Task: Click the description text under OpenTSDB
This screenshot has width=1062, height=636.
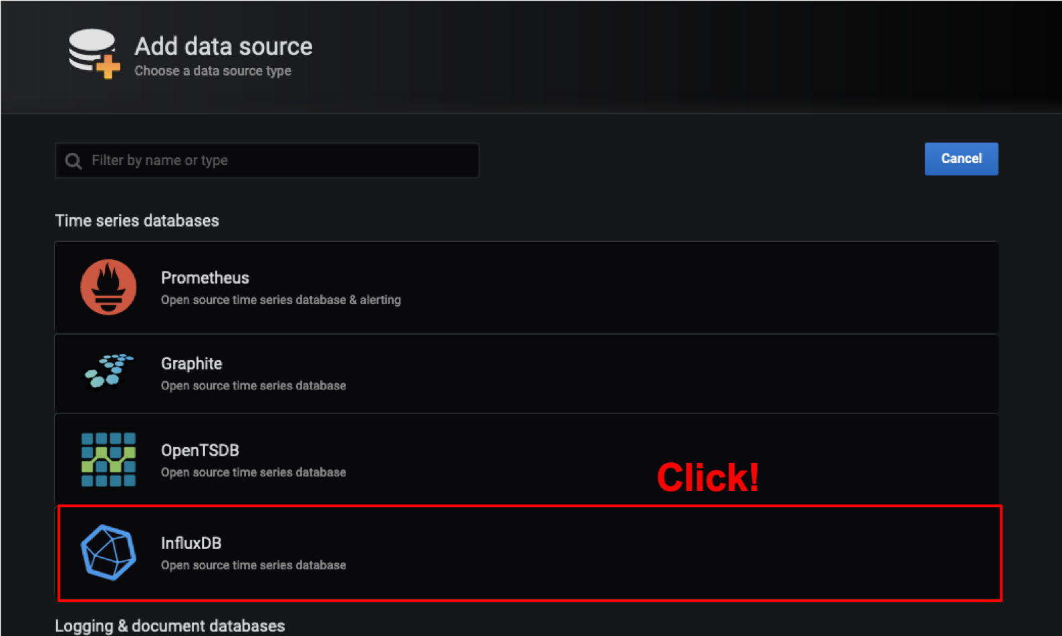Action: [253, 472]
